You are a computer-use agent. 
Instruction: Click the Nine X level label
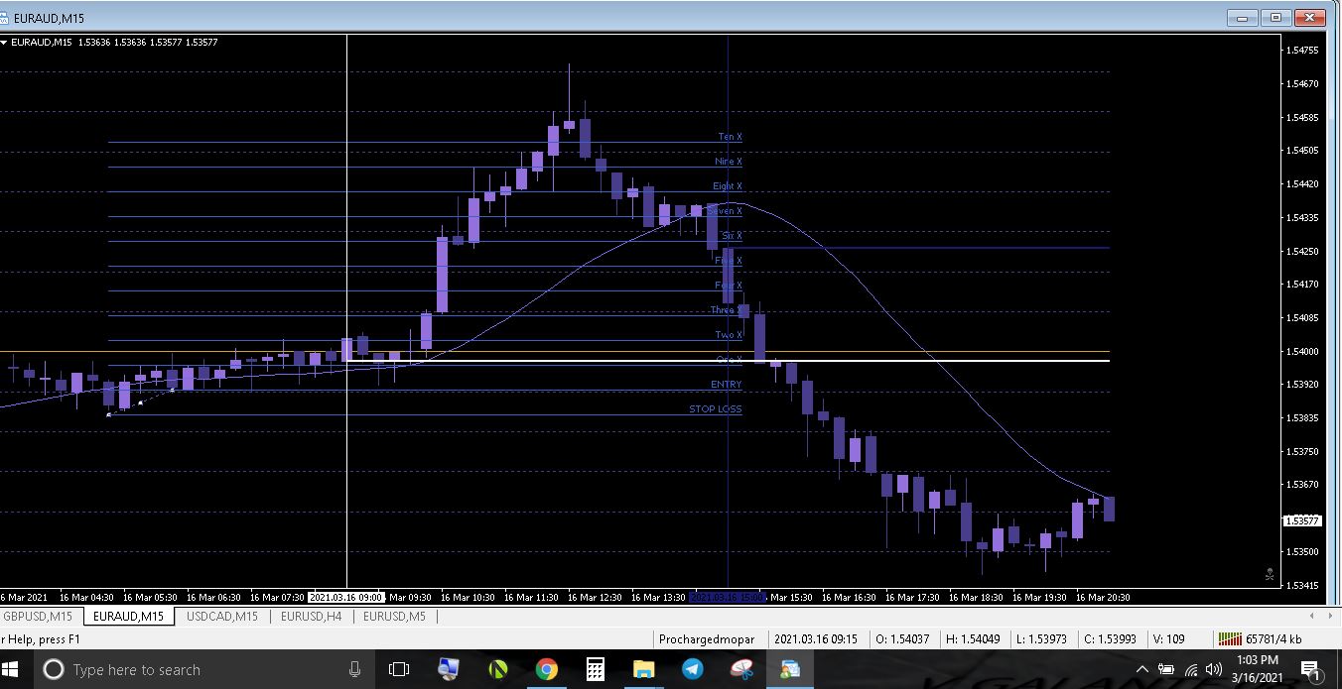coord(729,162)
